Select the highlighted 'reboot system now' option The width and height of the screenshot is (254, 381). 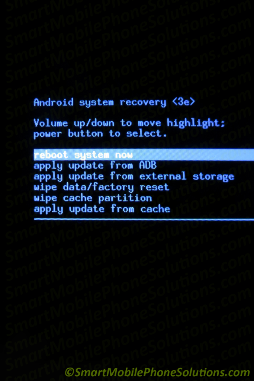[144, 155]
